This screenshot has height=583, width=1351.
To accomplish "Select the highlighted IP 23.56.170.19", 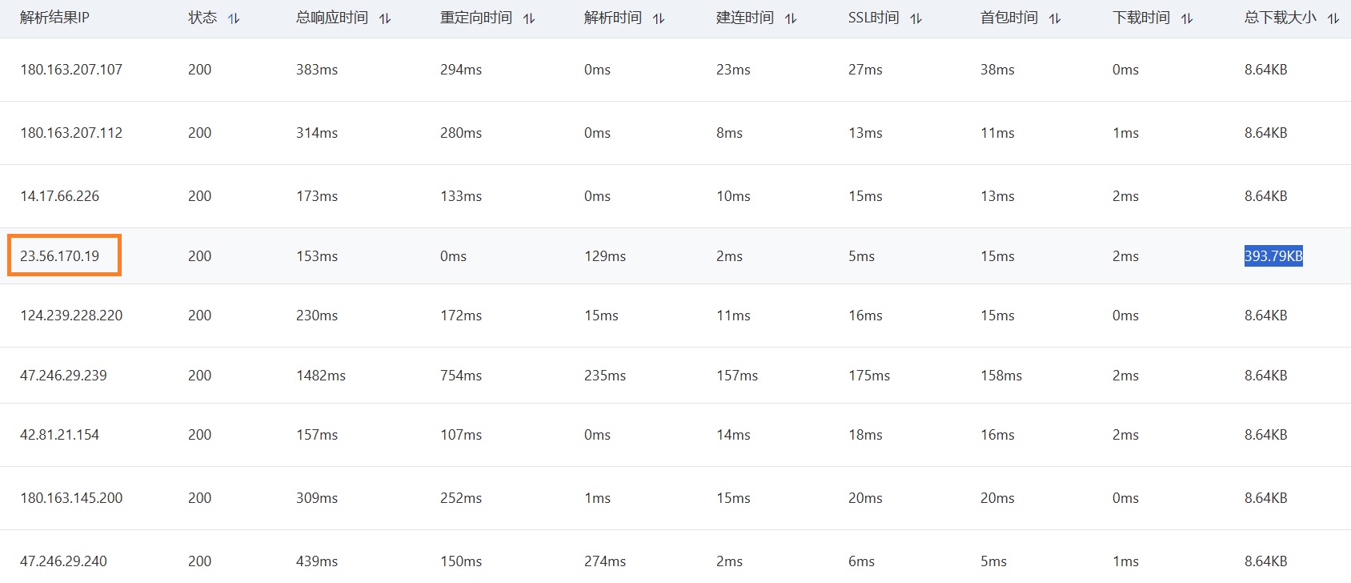I will pos(60,256).
